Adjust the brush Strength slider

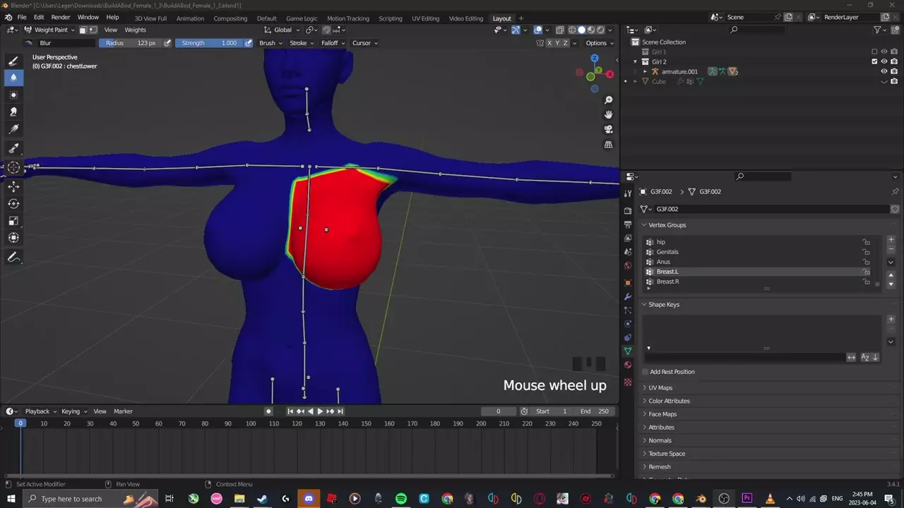coord(209,43)
